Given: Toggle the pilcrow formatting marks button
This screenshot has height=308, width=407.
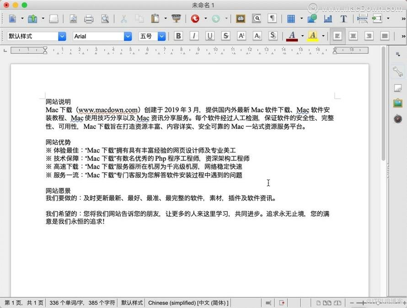Looking at the screenshot, I should point(272,19).
